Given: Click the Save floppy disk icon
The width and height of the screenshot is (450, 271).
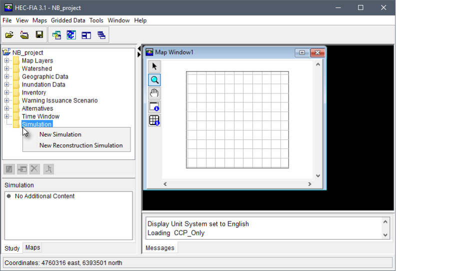Looking at the screenshot, I should point(39,35).
